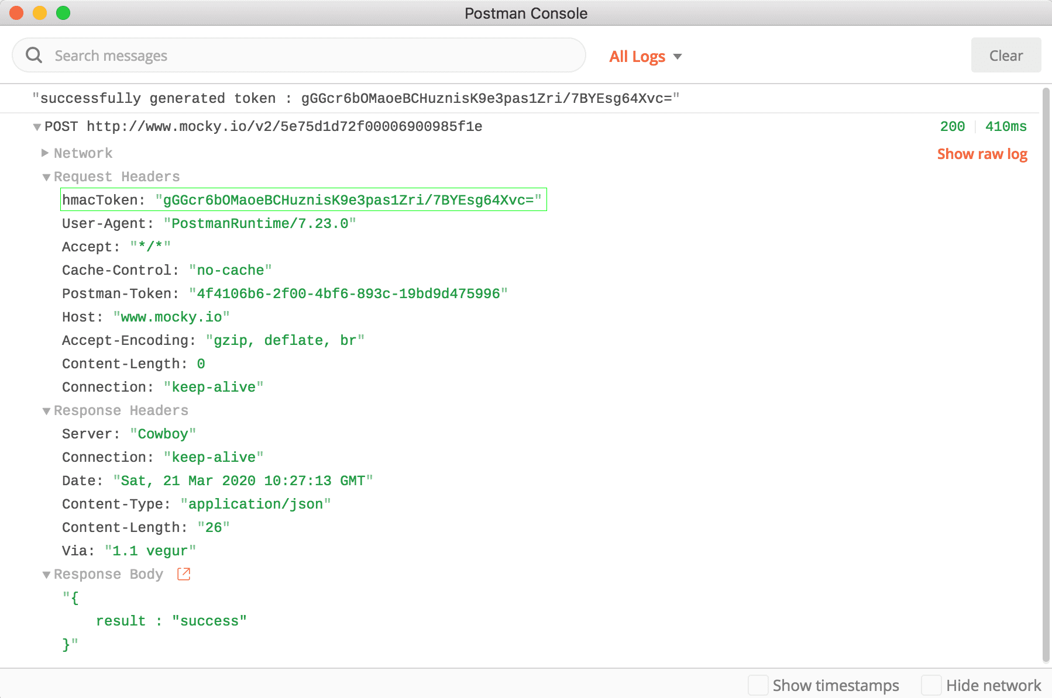
Task: Click the search magnifier icon
Action: [x=33, y=54]
